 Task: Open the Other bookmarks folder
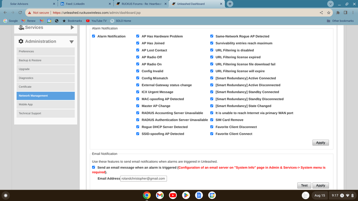coord(340,21)
